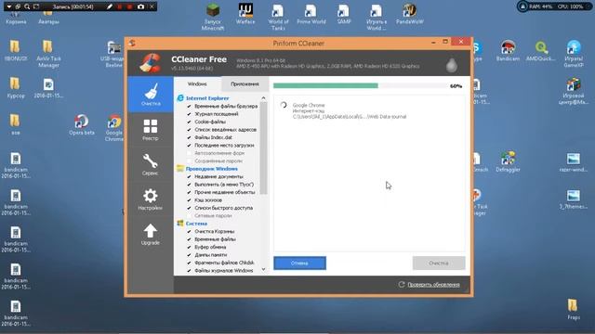Click the refresh icon beside Проверить обновления

[x=402, y=284]
